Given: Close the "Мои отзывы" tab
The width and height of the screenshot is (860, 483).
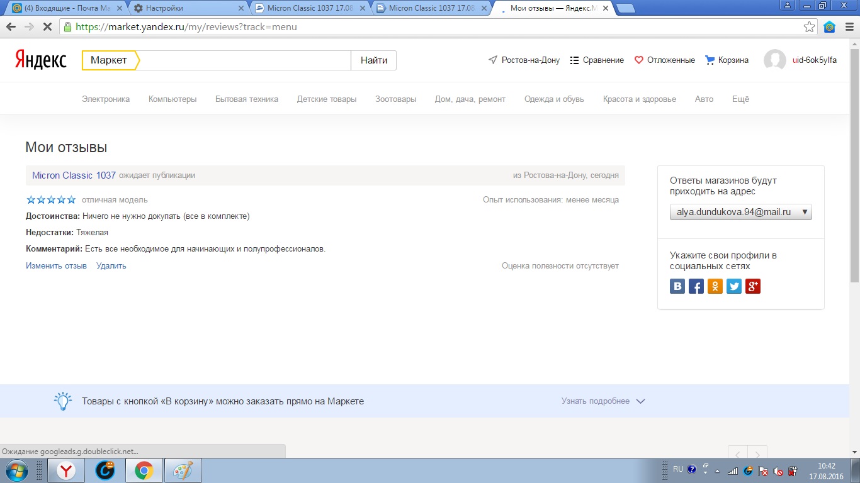Looking at the screenshot, I should click(606, 8).
